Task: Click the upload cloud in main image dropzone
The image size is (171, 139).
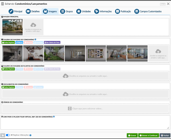Action: coord(33,25)
